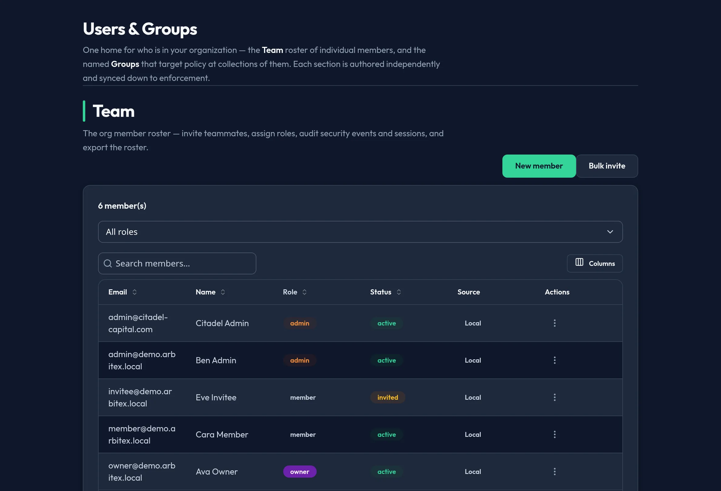The image size is (721, 491).
Task: Click Local source for Eve Invitee
Action: [x=473, y=397]
